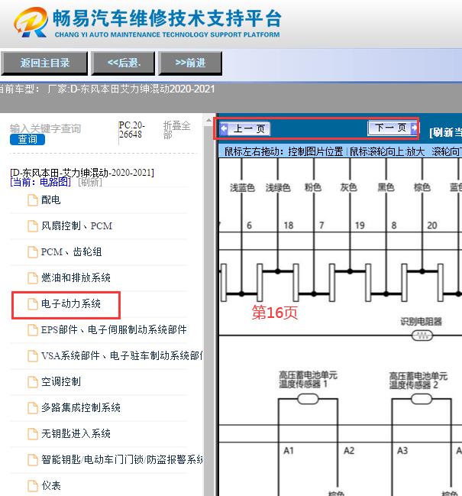Click the document icon beside 配电

[33, 200]
